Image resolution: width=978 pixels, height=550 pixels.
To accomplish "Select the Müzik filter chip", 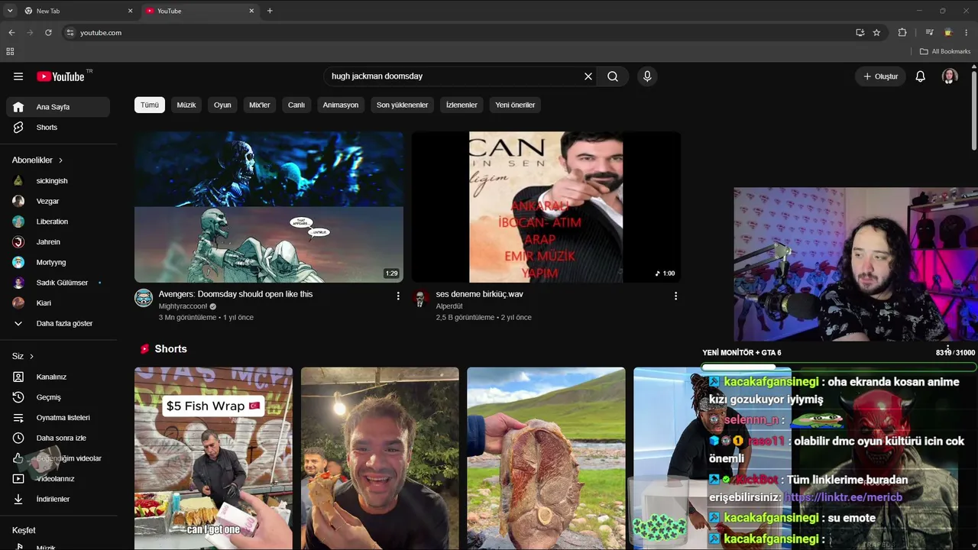I will tap(186, 105).
